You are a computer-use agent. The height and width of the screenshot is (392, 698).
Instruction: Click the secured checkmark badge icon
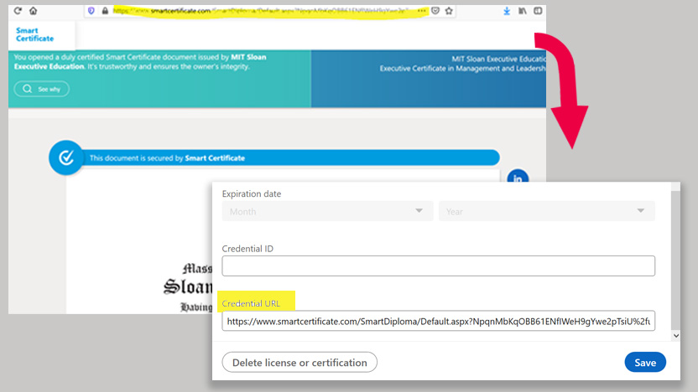[x=66, y=157]
